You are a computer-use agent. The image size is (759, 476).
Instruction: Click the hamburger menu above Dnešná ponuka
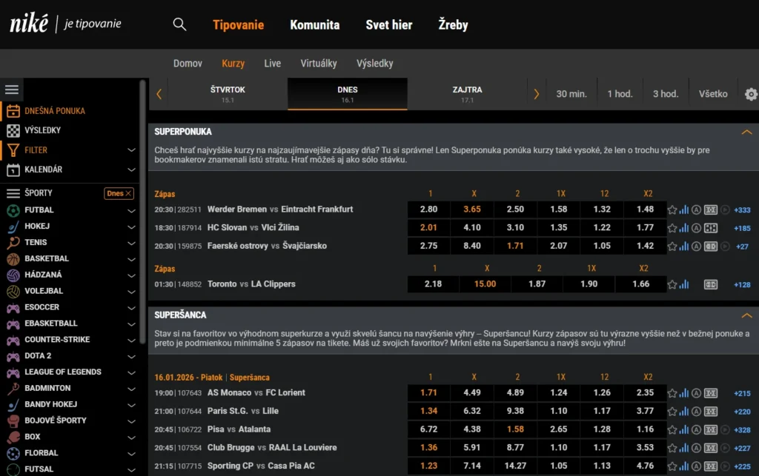click(12, 90)
